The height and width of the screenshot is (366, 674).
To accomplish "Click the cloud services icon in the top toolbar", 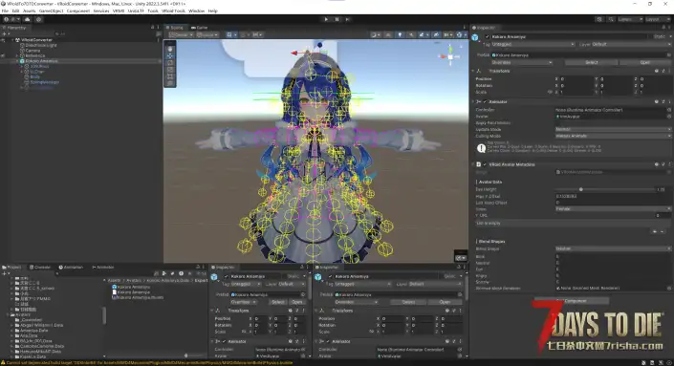I will click(27, 19).
